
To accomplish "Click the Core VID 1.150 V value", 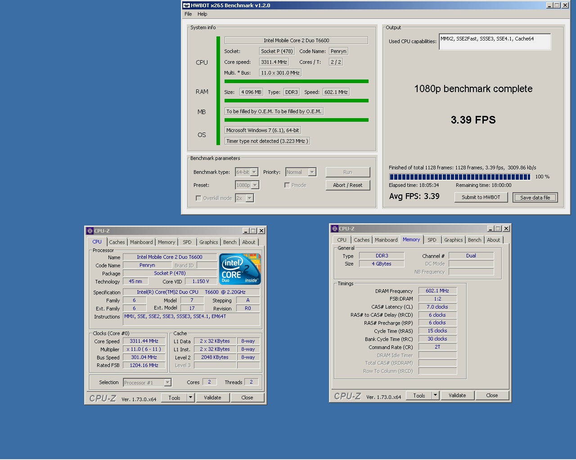I will tap(201, 281).
